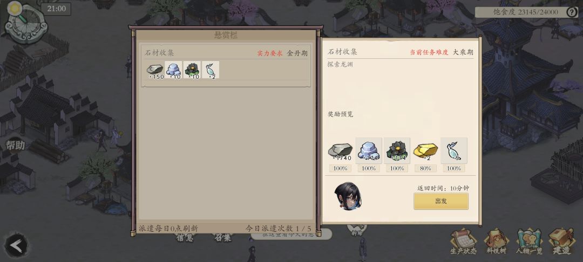Click the stone x150 item in bounty list
Screen dimensions: 583x262
click(x=155, y=70)
